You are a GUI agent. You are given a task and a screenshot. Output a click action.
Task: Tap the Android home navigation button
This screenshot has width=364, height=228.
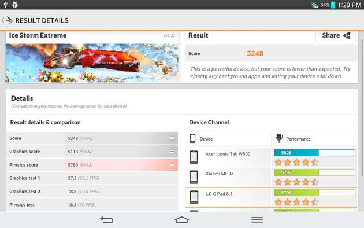click(x=182, y=220)
